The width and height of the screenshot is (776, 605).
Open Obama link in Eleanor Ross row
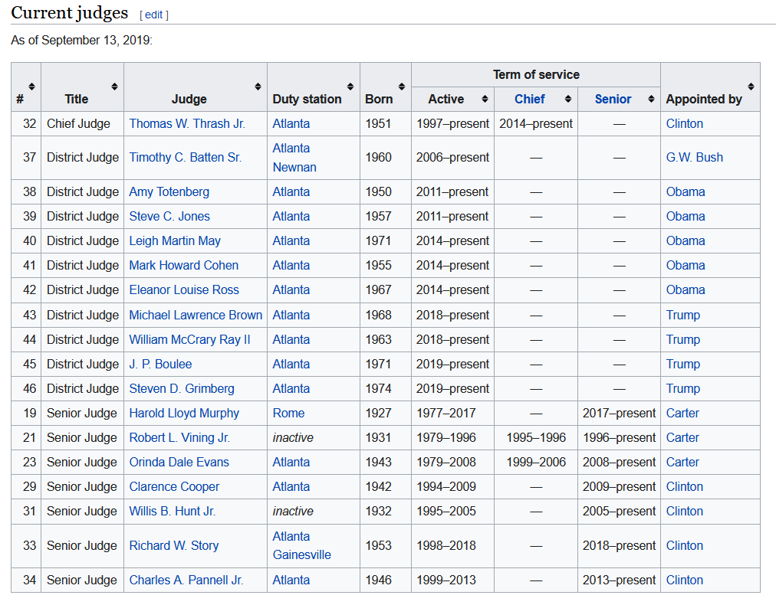[x=686, y=290]
